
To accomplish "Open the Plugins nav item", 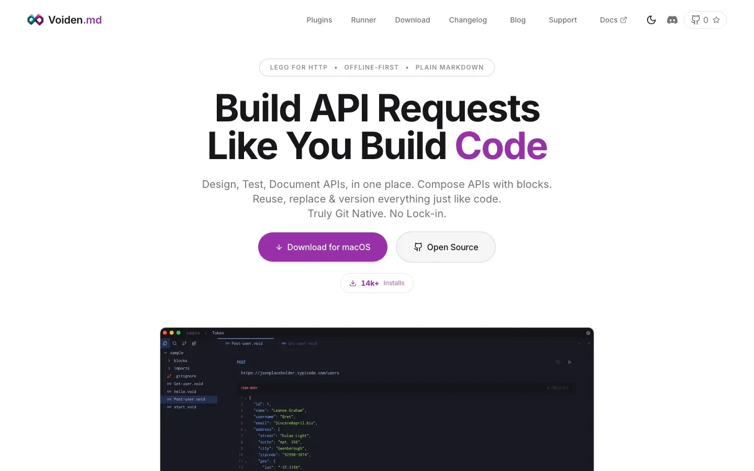I will pos(319,20).
